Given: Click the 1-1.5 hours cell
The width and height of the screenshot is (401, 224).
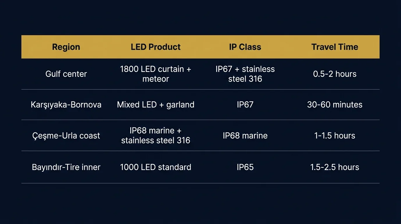Looking at the screenshot, I should click(335, 136).
